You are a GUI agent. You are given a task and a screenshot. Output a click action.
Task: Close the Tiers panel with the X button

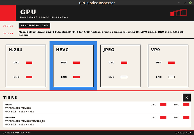187,98
